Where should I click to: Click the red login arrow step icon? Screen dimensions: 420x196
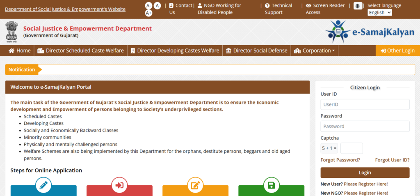(x=119, y=185)
